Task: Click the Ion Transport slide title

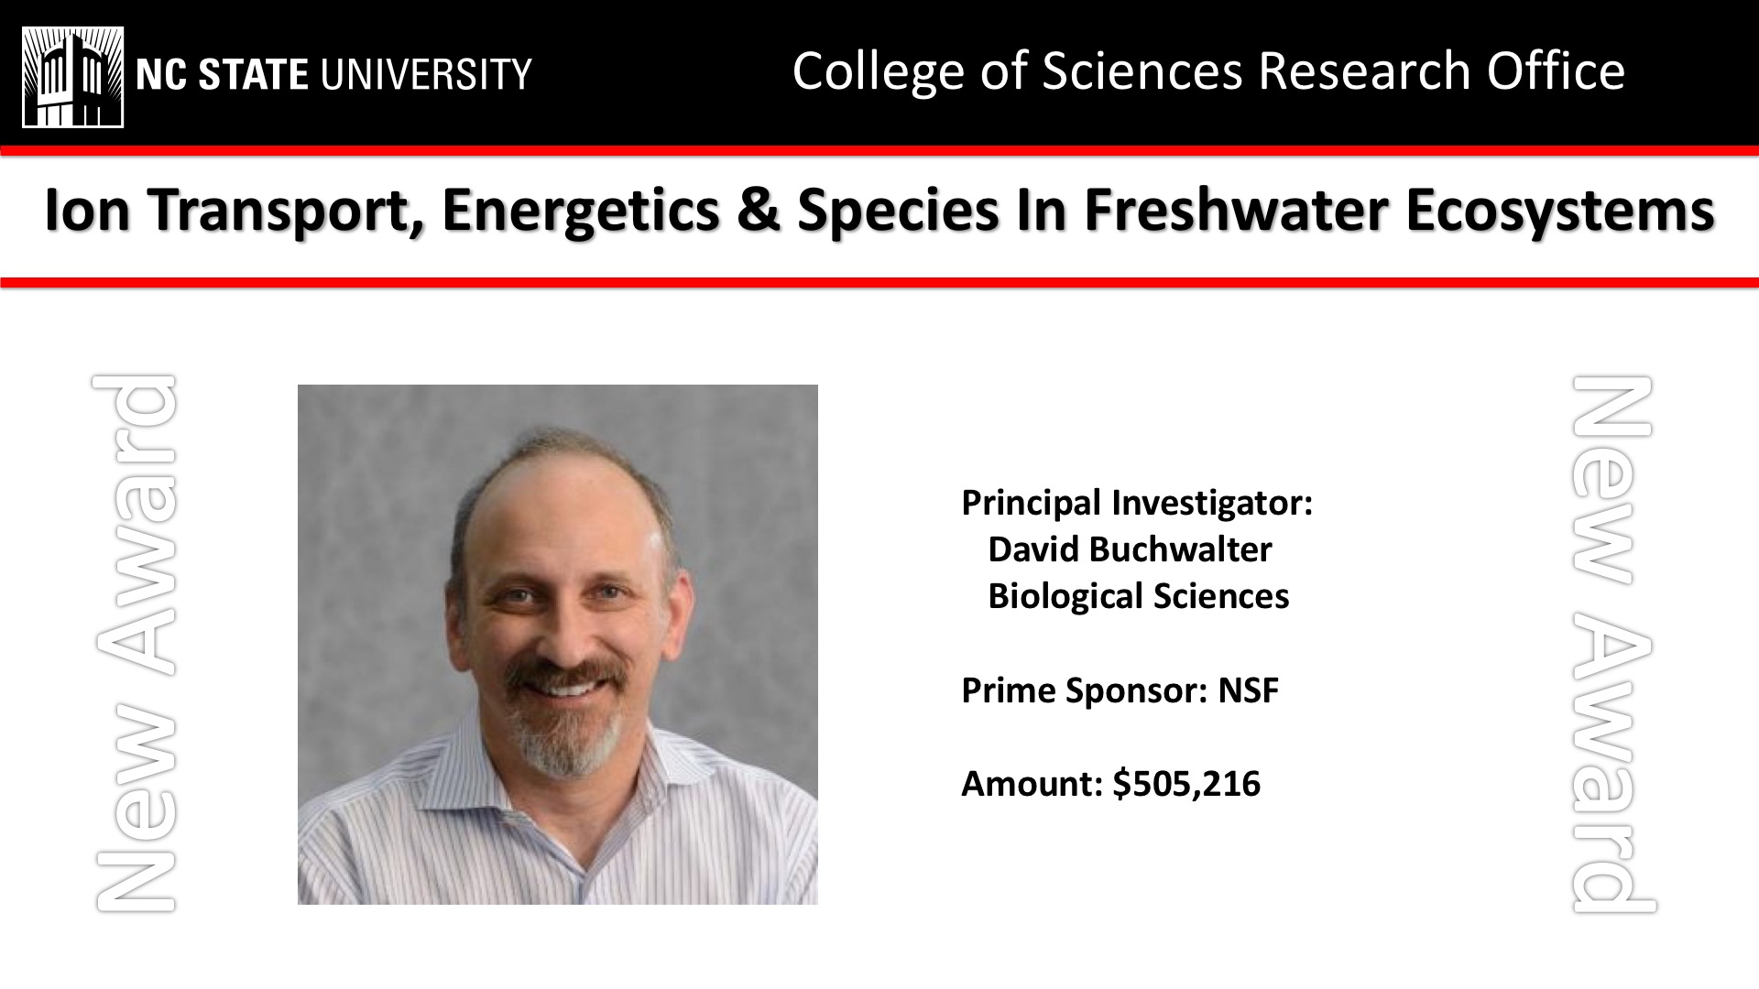Action: [879, 212]
